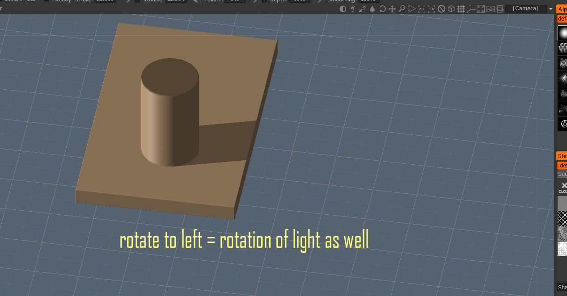The image size is (567, 296).
Task: Click the water droplet icon
Action: [372, 9]
